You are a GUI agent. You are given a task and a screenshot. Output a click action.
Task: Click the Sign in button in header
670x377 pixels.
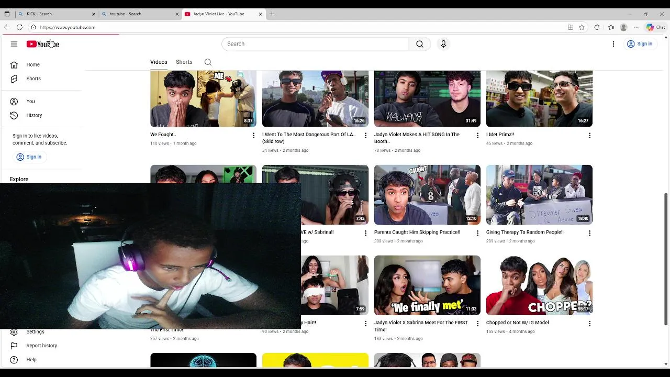click(640, 44)
